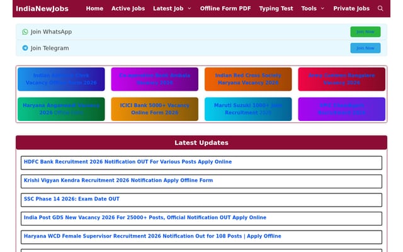The image size is (403, 252).
Task: Go to the Home menu item
Action: tap(94, 8)
